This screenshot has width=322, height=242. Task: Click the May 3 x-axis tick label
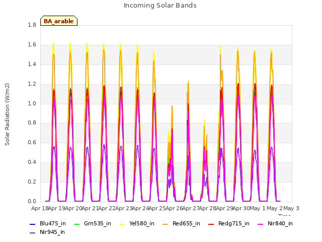291,208
